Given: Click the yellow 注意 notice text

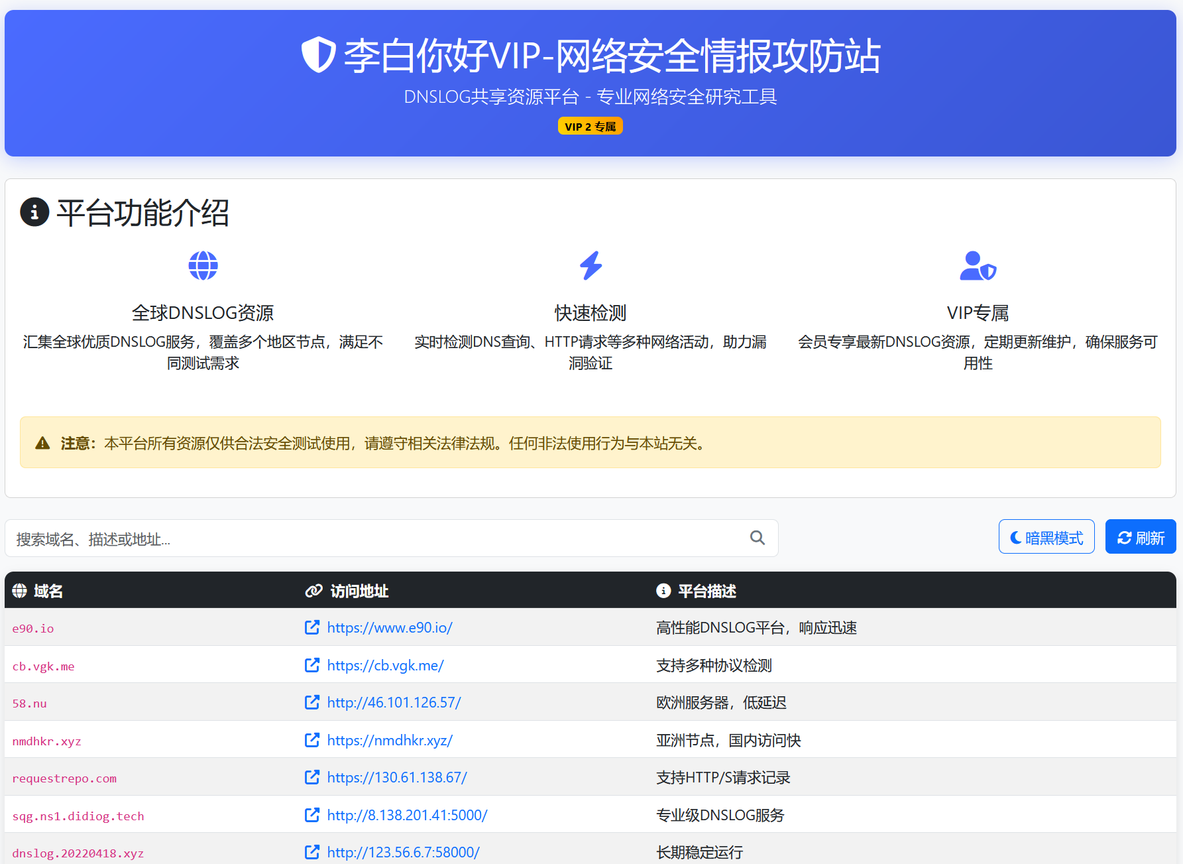Looking at the screenshot, I should coord(382,443).
